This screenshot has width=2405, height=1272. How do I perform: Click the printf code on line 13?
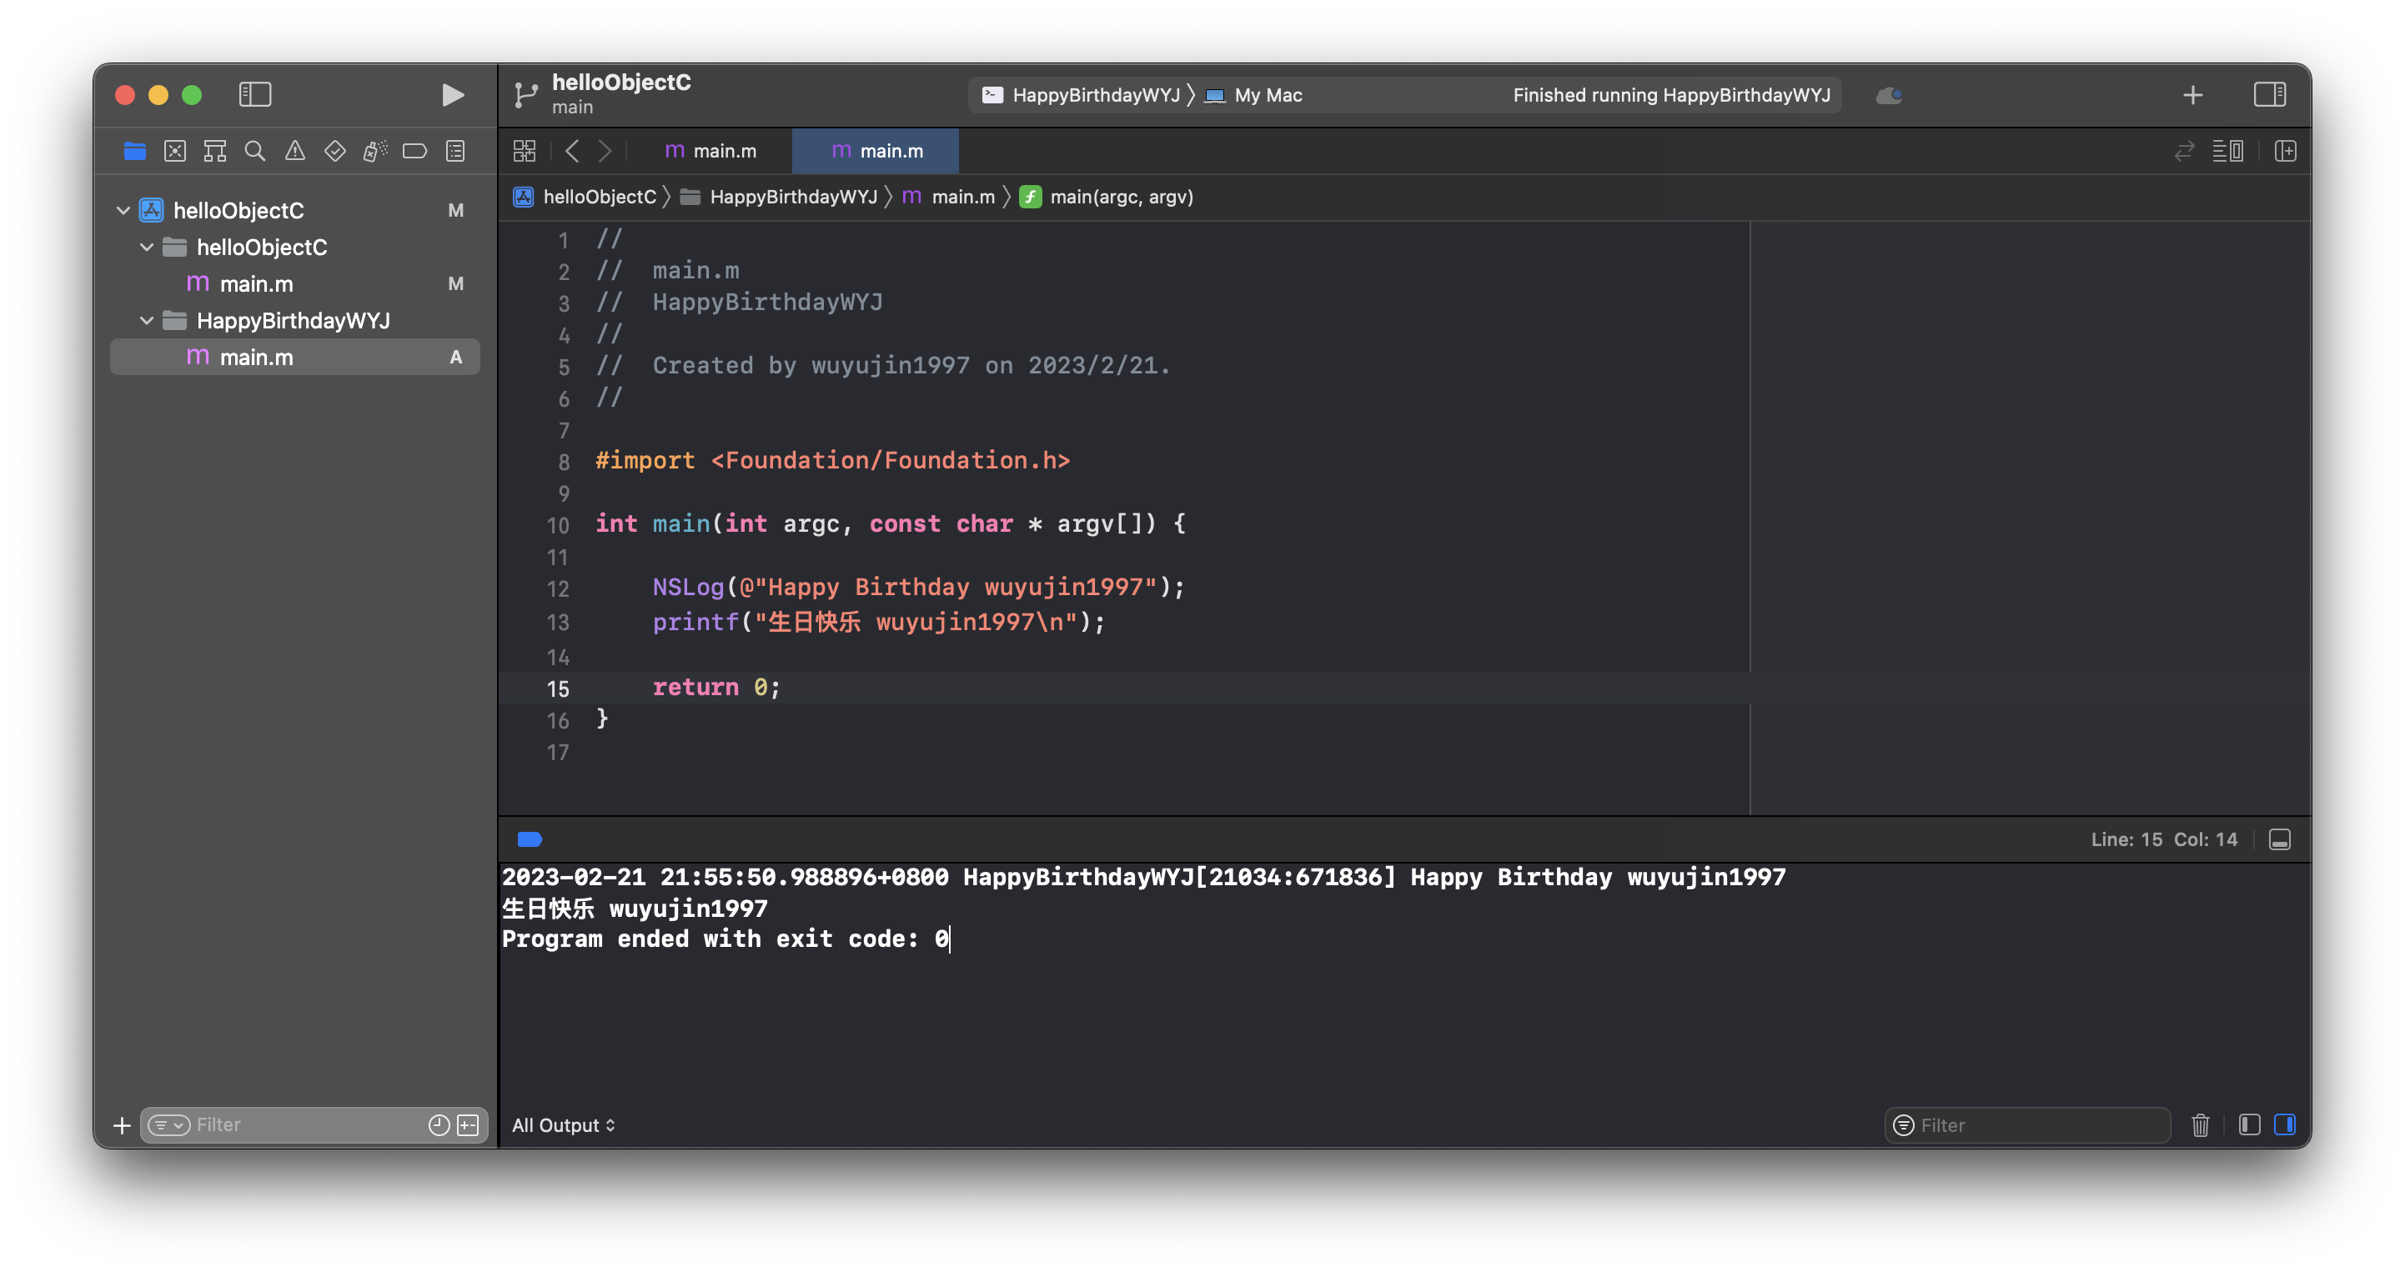point(877,622)
